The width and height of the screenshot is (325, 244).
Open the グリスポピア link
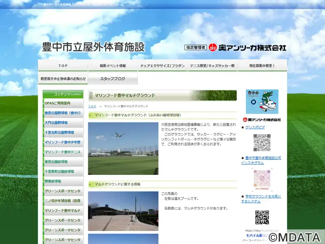255,127
